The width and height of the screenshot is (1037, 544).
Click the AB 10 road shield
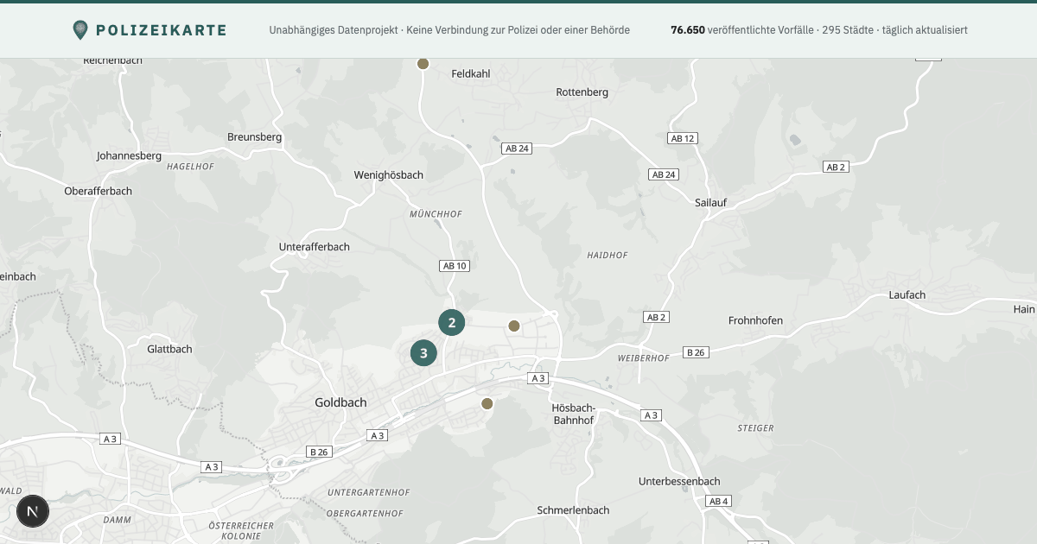coord(455,266)
